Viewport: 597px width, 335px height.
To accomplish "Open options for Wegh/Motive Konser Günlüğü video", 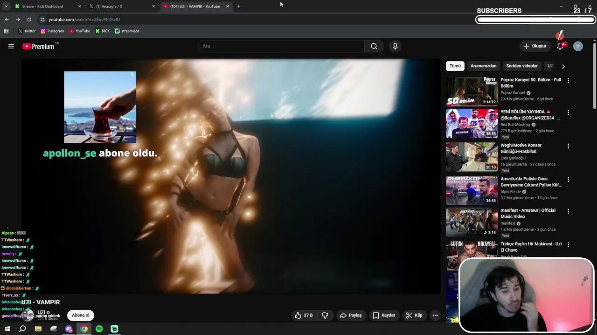I will click(568, 146).
